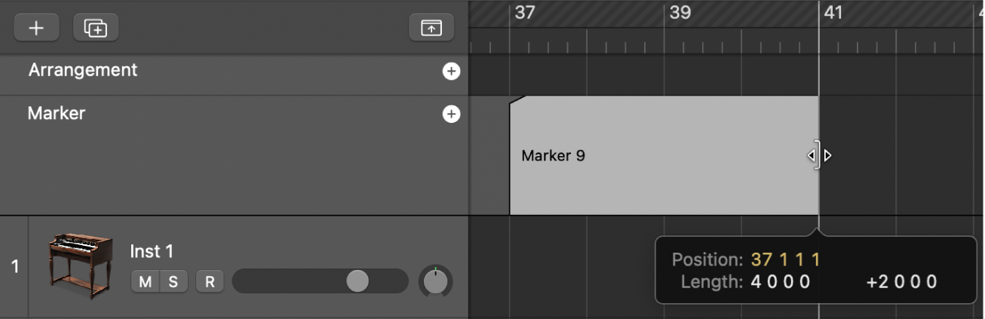
Task: Select the Marker global track label
Action: [x=57, y=114]
